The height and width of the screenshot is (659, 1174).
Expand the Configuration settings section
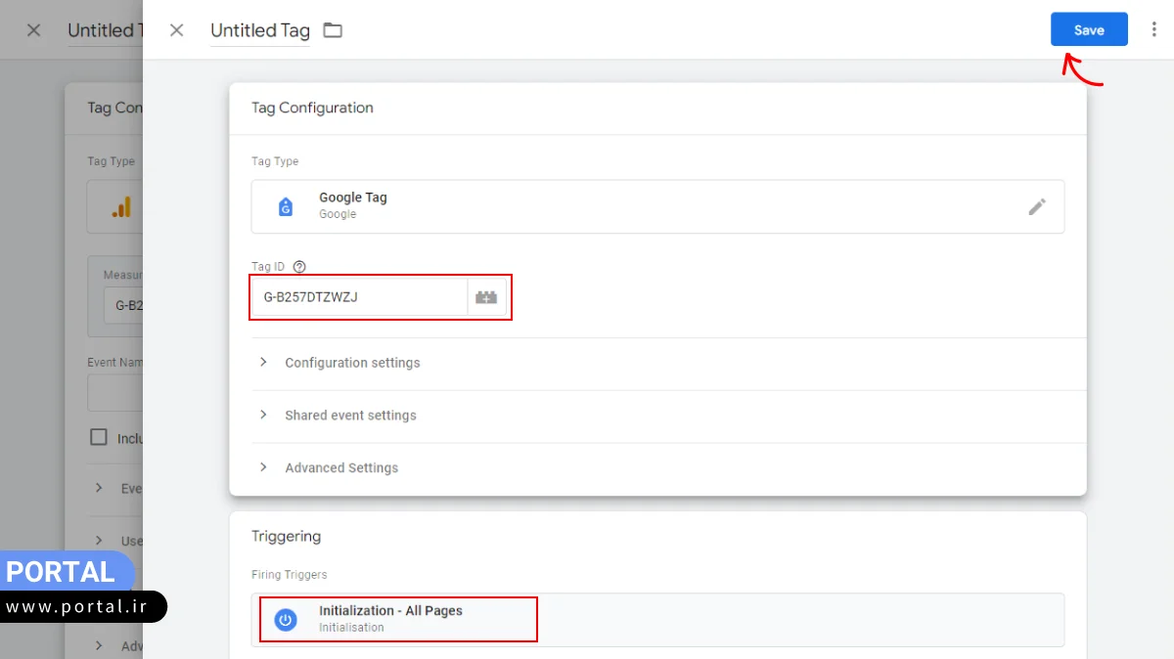point(352,363)
